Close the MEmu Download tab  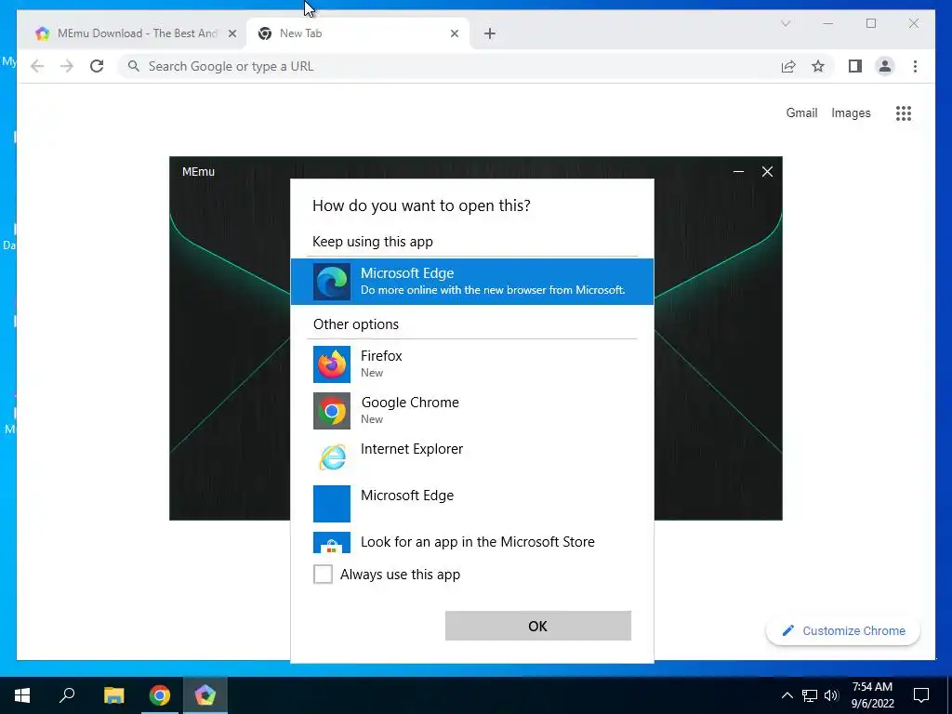click(x=231, y=33)
